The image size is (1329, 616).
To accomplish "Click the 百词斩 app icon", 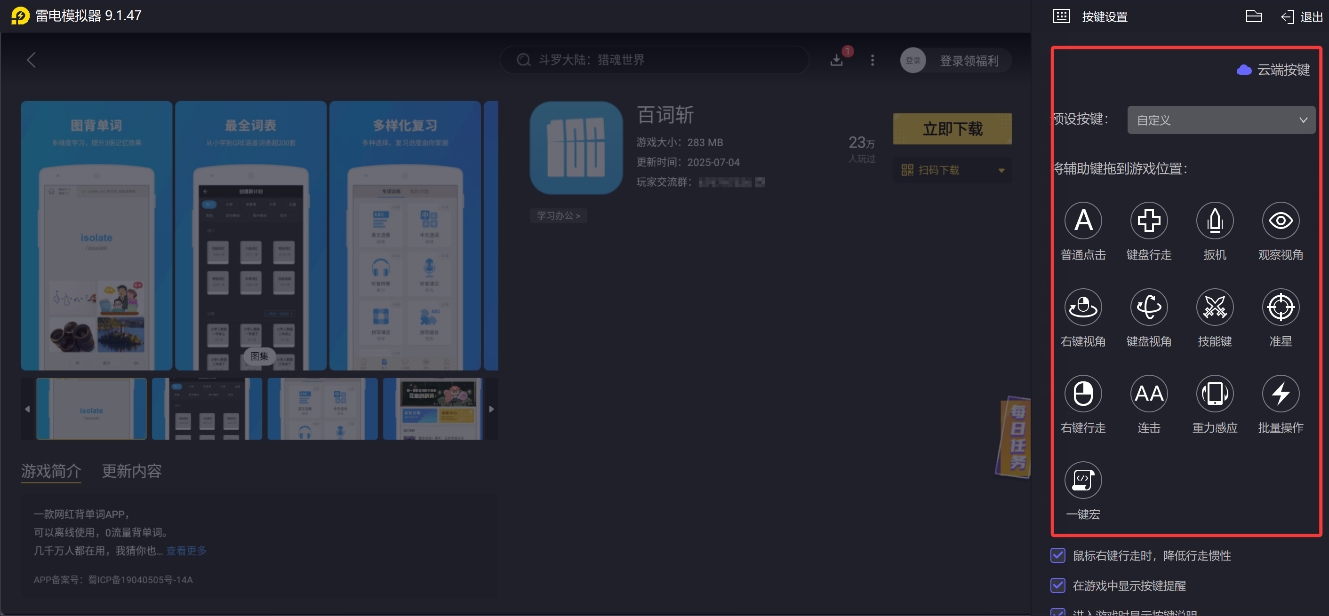I will [576, 148].
